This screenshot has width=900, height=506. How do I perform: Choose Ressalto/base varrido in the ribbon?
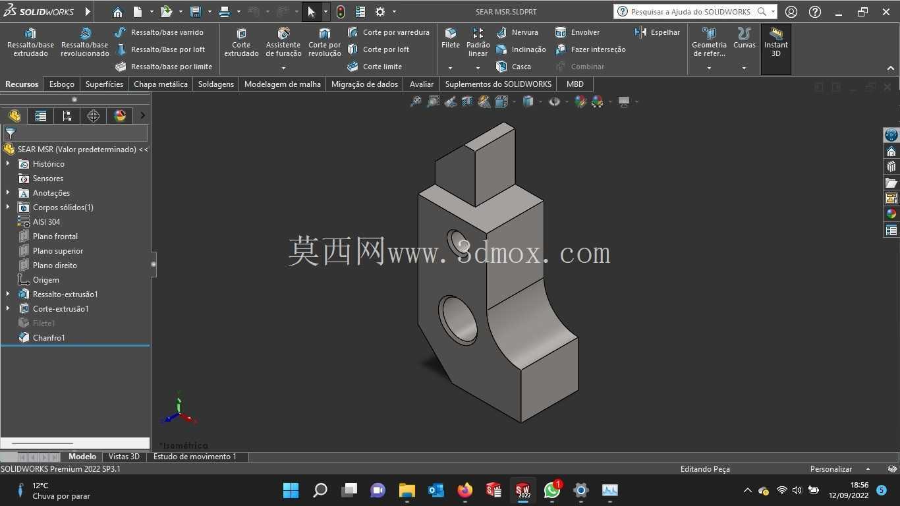(159, 32)
